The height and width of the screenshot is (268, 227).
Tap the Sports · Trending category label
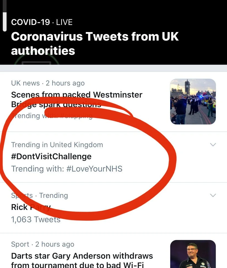[39, 195]
